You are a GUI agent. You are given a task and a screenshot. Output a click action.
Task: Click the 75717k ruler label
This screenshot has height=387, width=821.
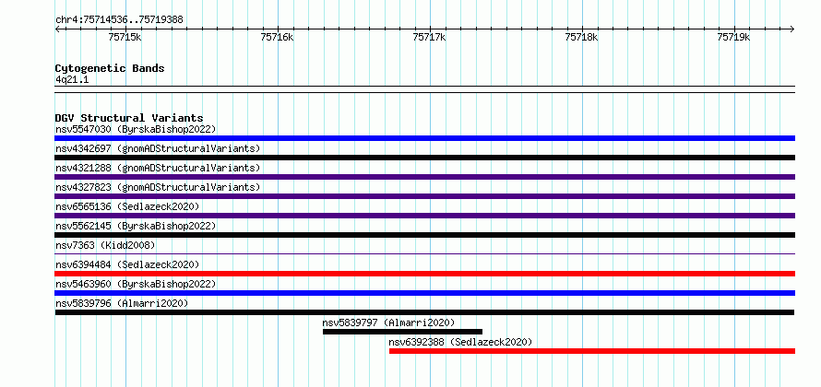429,37
